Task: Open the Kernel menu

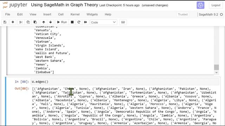Action: (x=75, y=14)
